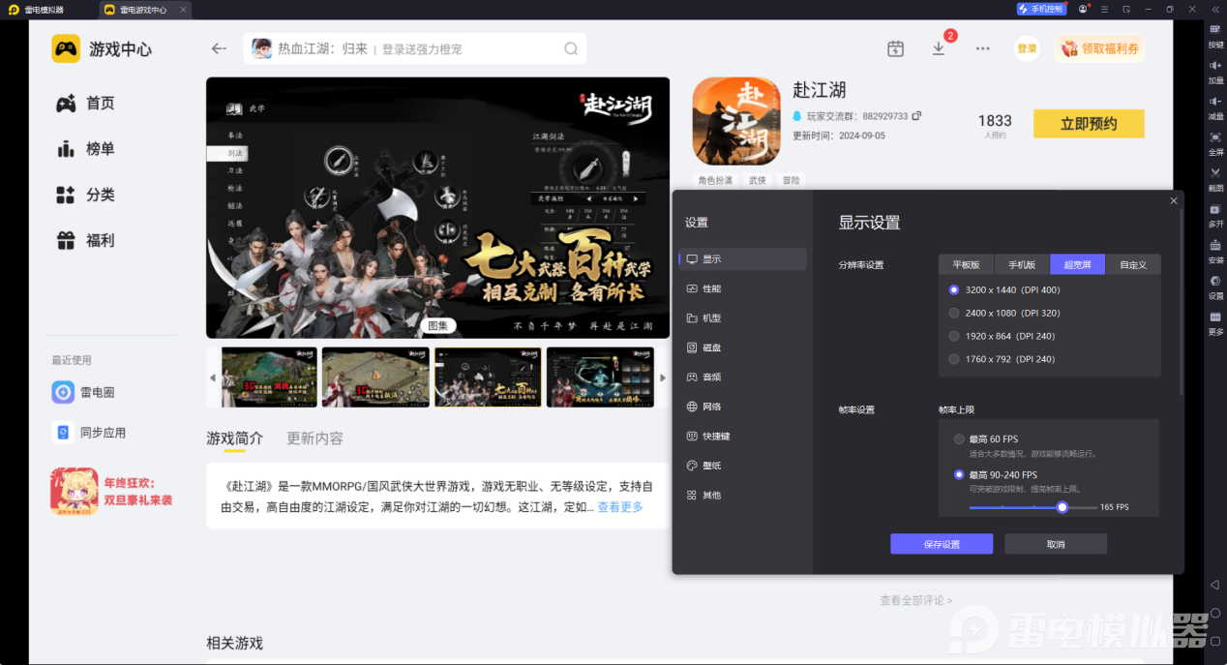Open 福利 benefits in the sidebar
The width and height of the screenshot is (1227, 665).
(x=85, y=240)
